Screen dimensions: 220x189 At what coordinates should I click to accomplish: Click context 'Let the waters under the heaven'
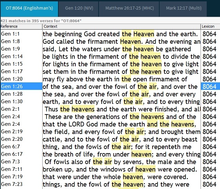[x=106, y=49]
